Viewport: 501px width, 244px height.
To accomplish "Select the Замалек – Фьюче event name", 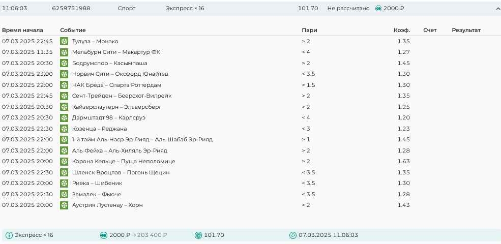I will 97,194.
